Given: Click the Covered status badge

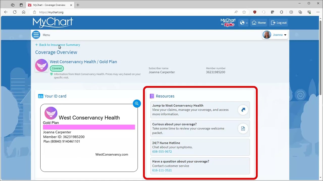Looking at the screenshot, I should (x=57, y=68).
